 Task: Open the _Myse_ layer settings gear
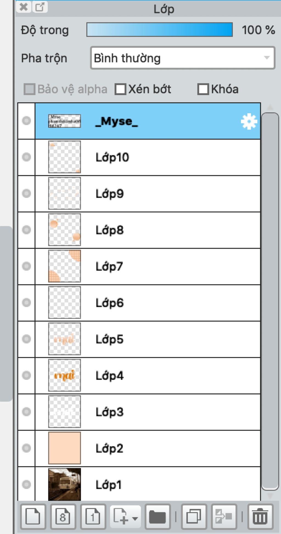249,121
